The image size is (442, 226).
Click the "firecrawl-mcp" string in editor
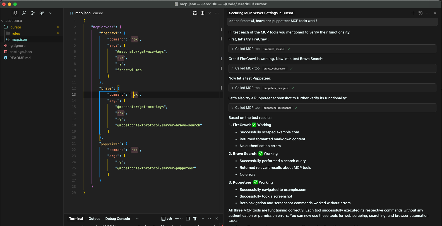point(129,70)
